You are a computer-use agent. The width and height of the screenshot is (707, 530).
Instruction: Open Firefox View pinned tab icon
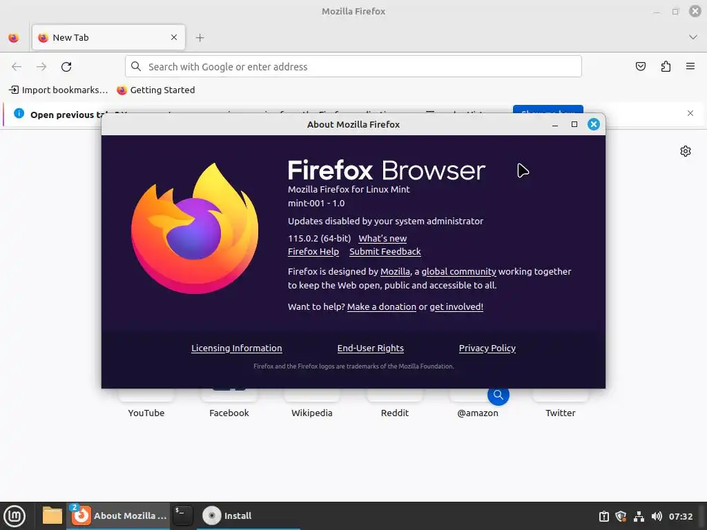pos(14,38)
